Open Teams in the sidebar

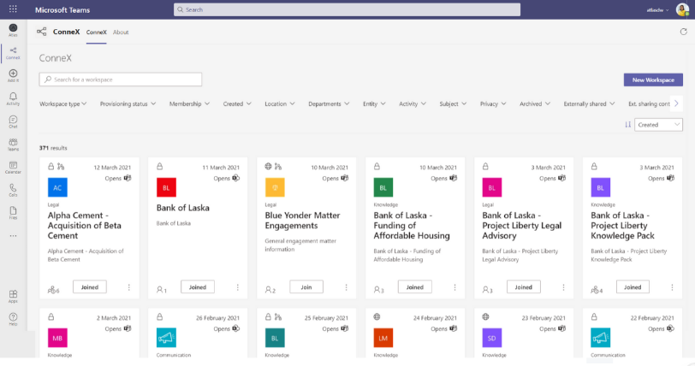[13, 145]
